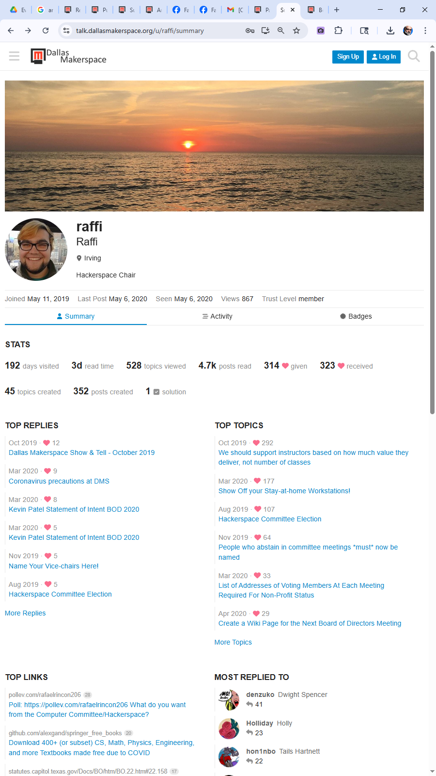Open the More Topics link
The width and height of the screenshot is (436, 776).
233,642
